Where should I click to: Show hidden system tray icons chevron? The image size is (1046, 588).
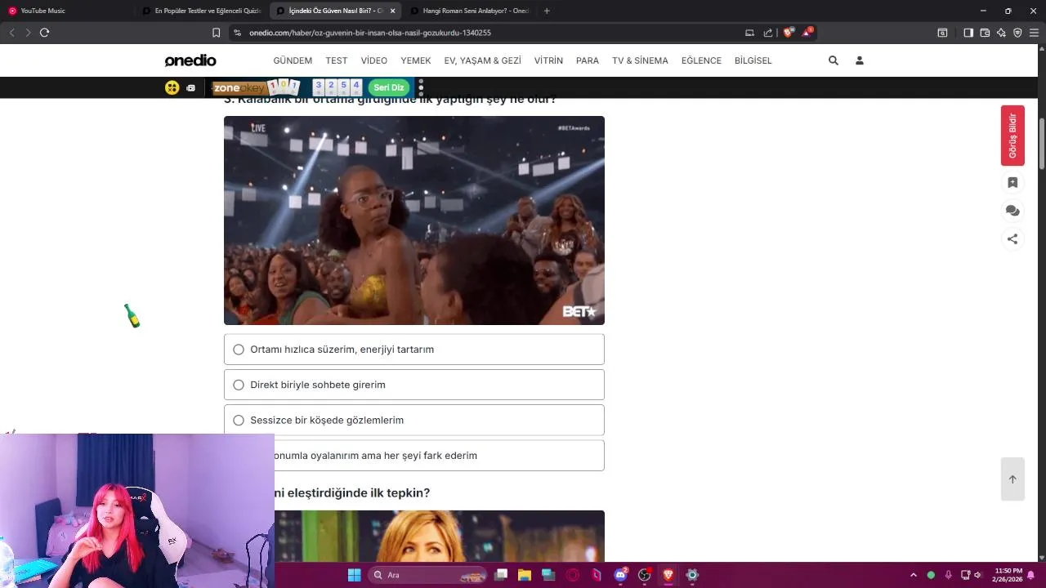pos(914,575)
